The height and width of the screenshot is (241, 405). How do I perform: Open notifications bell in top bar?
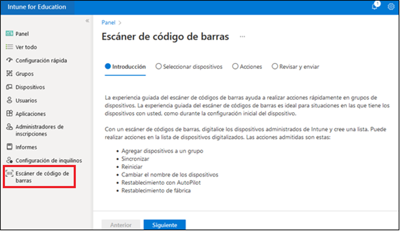(x=375, y=7)
